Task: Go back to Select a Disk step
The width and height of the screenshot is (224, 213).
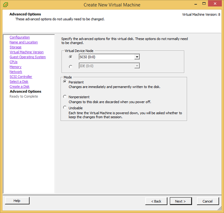Action: [19, 81]
